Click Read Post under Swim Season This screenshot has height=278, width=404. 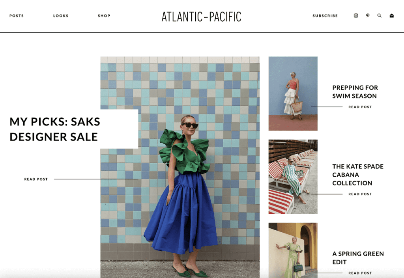tap(360, 107)
